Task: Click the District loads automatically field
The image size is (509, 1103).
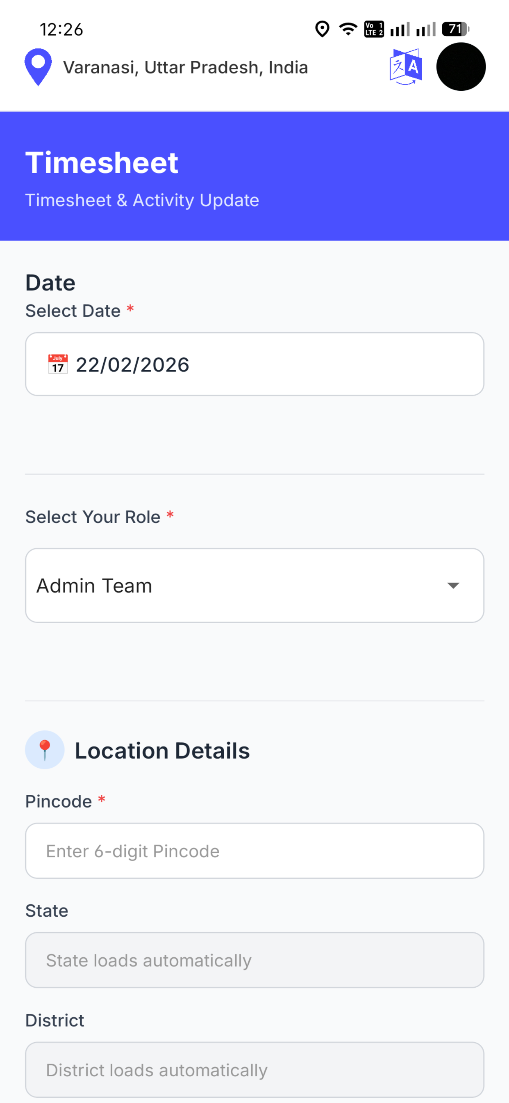Action: 254,1070
